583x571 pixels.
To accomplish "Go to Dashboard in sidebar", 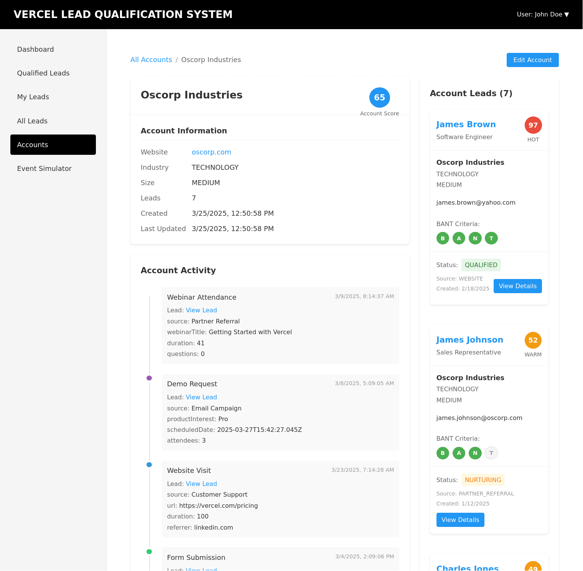I will point(53,49).
